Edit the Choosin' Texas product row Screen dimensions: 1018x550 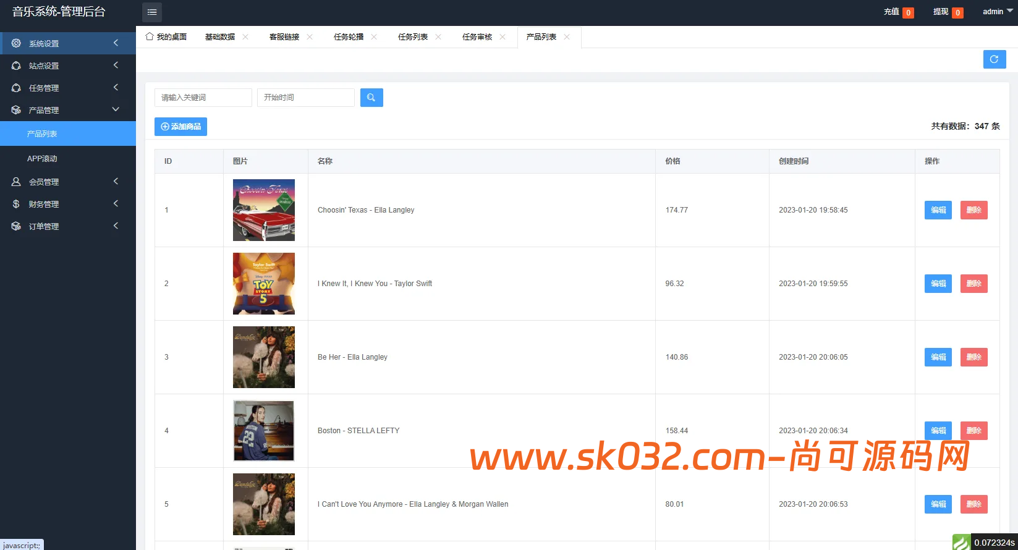pos(938,210)
